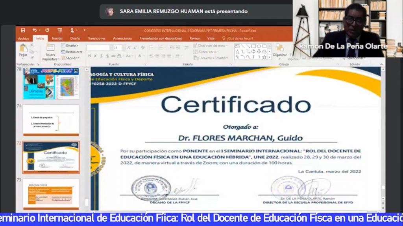Select the right arrow shape in gallery
This screenshot has width=403, height=226.
click(x=253, y=52)
